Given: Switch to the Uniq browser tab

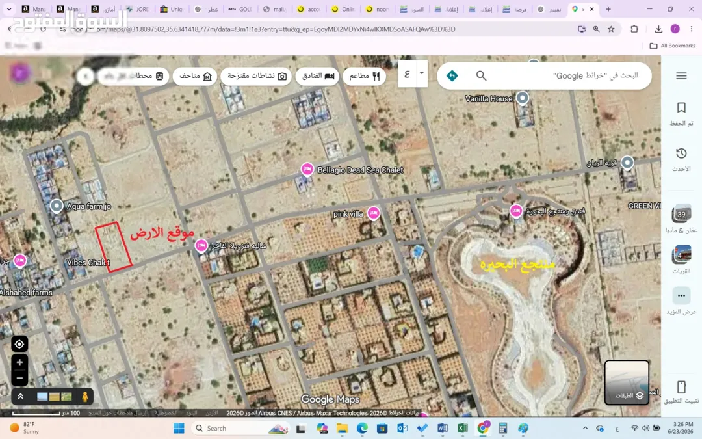Looking at the screenshot, I should pos(172,9).
